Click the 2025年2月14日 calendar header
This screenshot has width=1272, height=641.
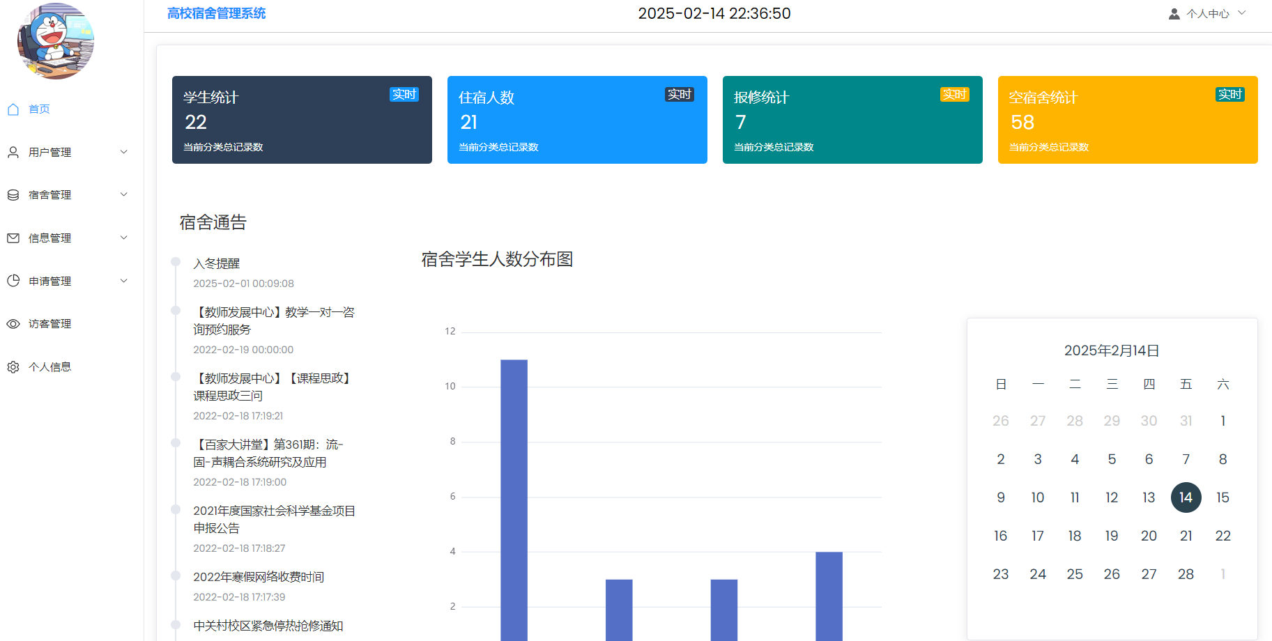point(1112,350)
